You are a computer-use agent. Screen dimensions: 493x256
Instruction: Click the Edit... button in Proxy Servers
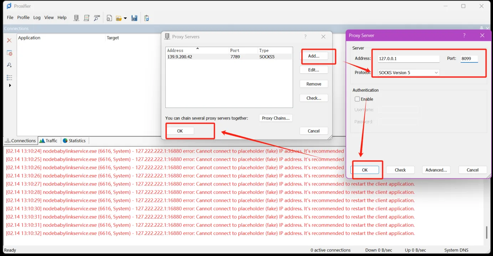point(314,70)
